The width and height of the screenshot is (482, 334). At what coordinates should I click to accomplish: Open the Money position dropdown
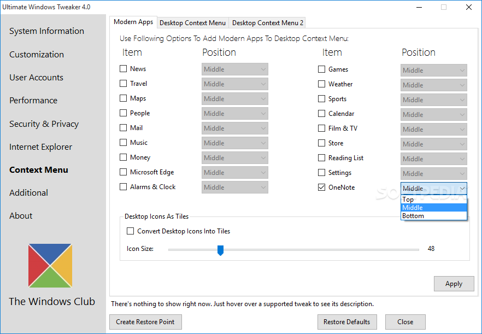235,158
